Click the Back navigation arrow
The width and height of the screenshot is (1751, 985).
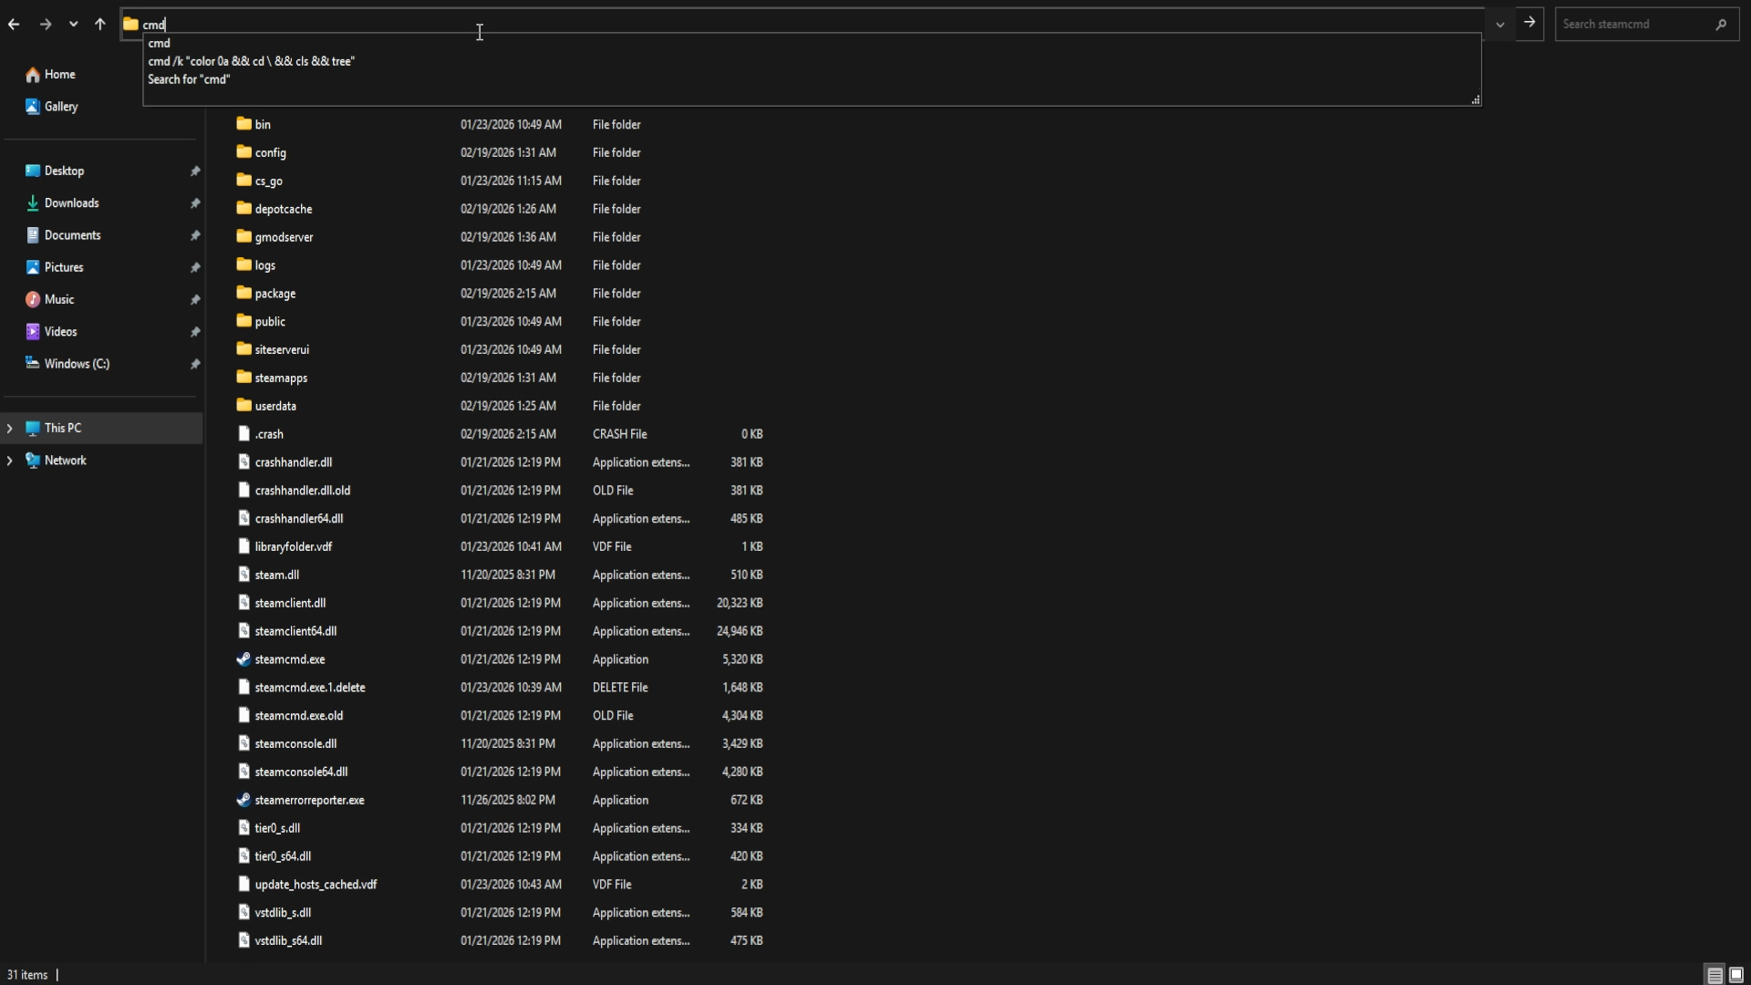click(14, 25)
